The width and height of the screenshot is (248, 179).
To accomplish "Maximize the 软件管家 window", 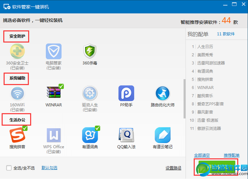I will click(x=234, y=4).
